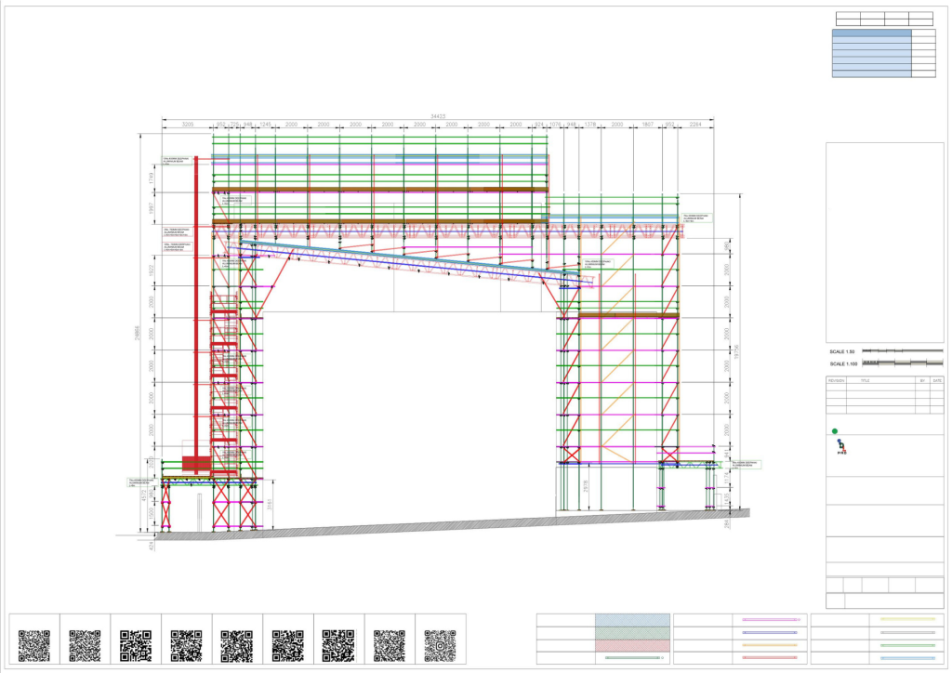Click the light blue line sample in the legend
952x673 pixels.
coord(907,658)
